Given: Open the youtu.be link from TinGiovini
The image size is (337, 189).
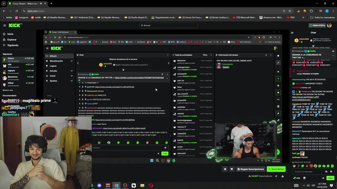Looking at the screenshot, I should (x=305, y=98).
